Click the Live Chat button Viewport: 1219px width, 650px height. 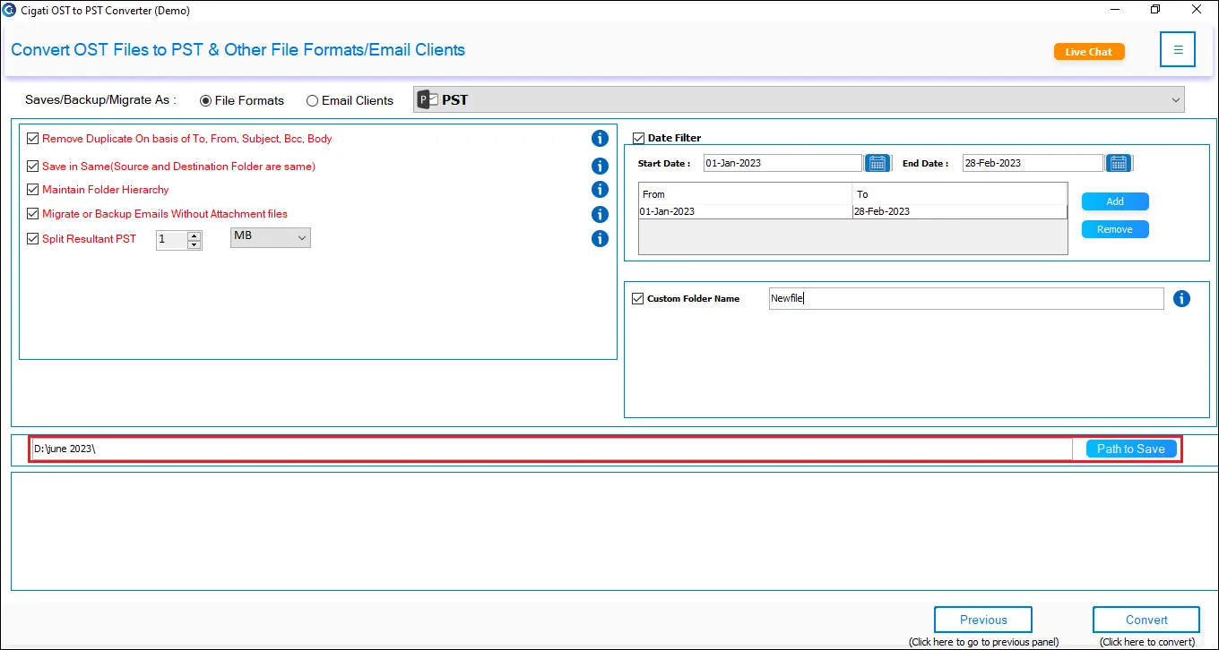click(x=1089, y=52)
